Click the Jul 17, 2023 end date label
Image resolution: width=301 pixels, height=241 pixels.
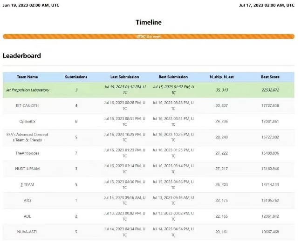[267, 5]
